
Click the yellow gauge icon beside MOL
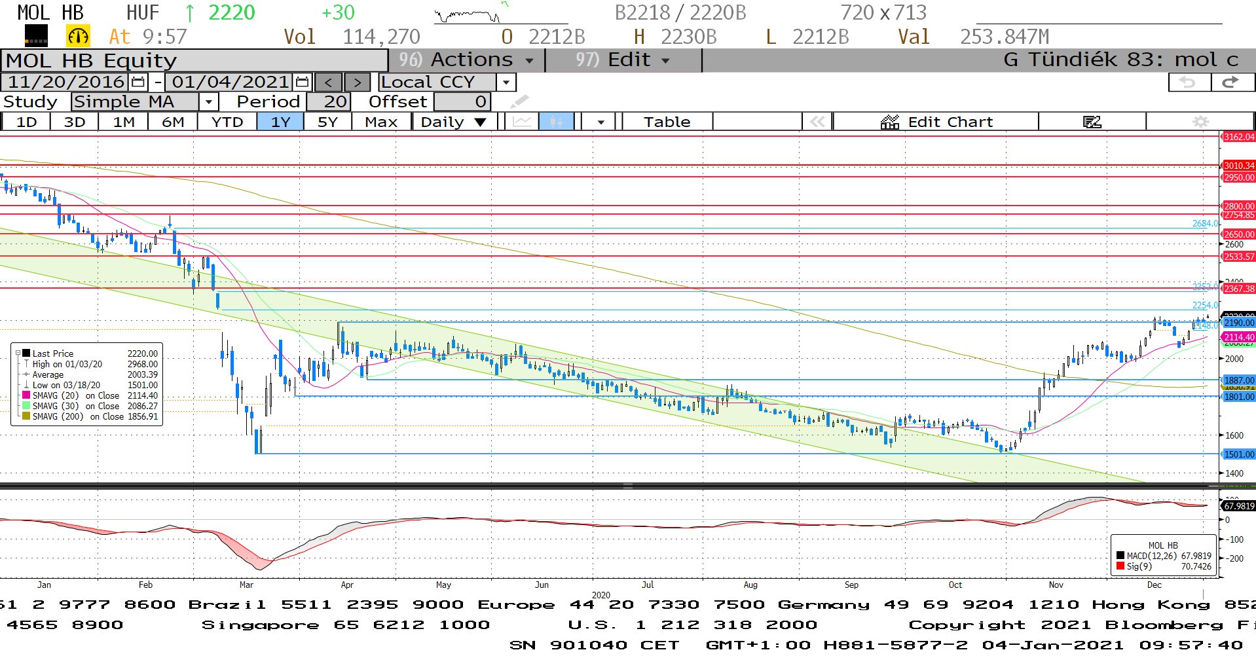point(78,36)
